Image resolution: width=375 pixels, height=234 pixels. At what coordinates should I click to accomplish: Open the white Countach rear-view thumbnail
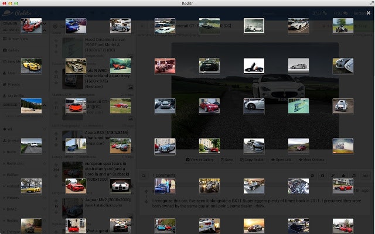tap(120, 186)
